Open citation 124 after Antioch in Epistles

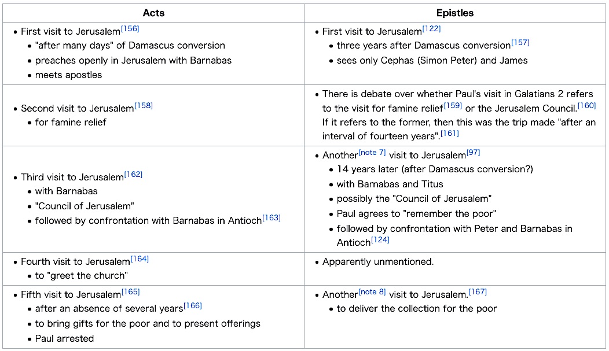click(380, 240)
